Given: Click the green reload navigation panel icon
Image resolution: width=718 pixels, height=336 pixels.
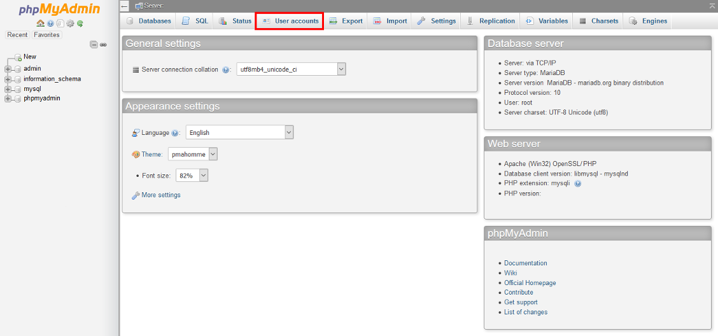Looking at the screenshot, I should click(80, 24).
